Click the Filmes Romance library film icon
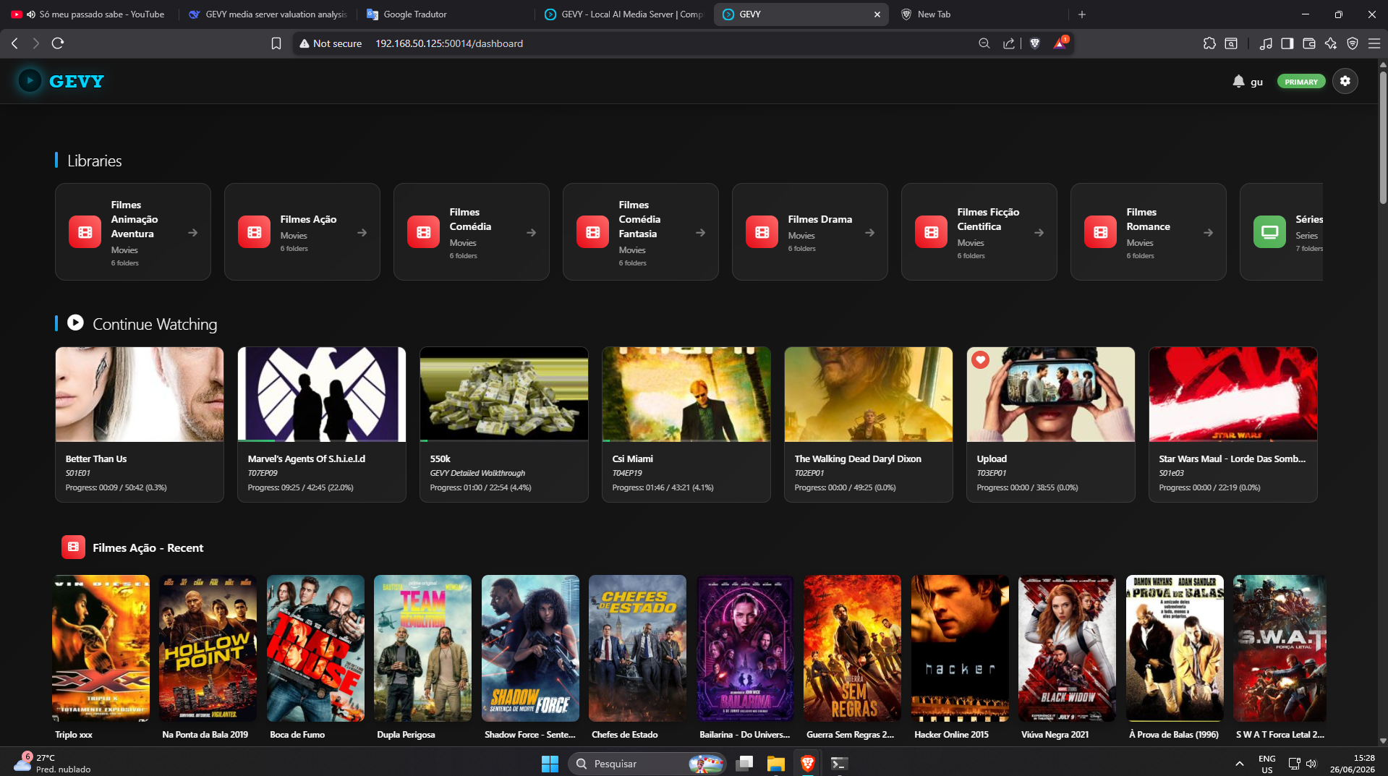 (1100, 232)
